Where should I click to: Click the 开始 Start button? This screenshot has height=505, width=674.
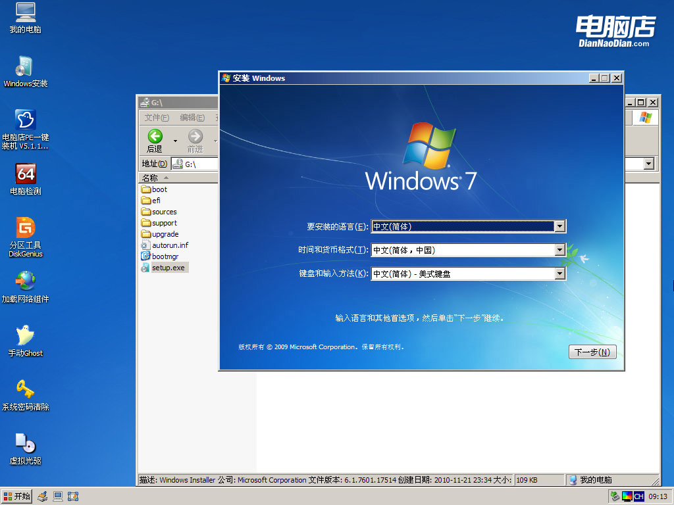pos(17,496)
